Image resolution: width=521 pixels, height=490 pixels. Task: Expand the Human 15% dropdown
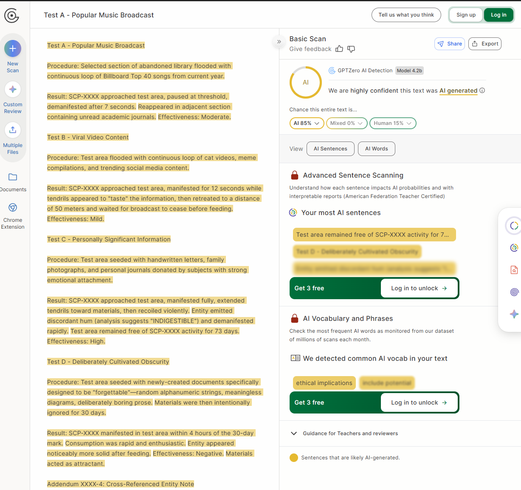(x=392, y=123)
